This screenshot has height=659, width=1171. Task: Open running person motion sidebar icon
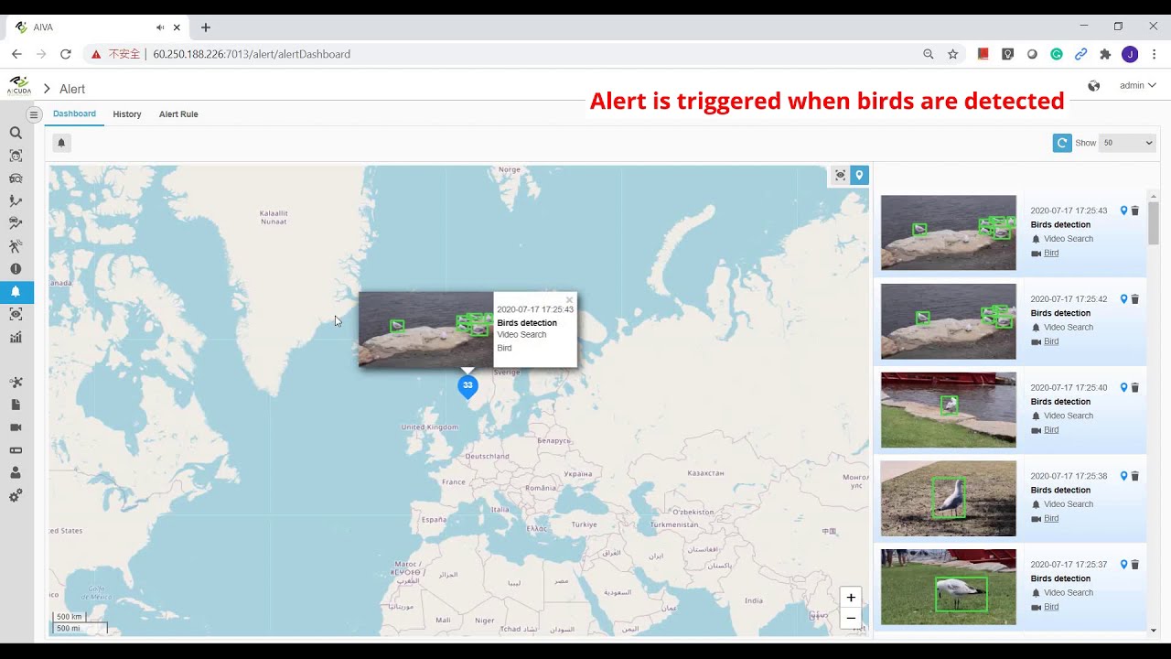(16, 246)
